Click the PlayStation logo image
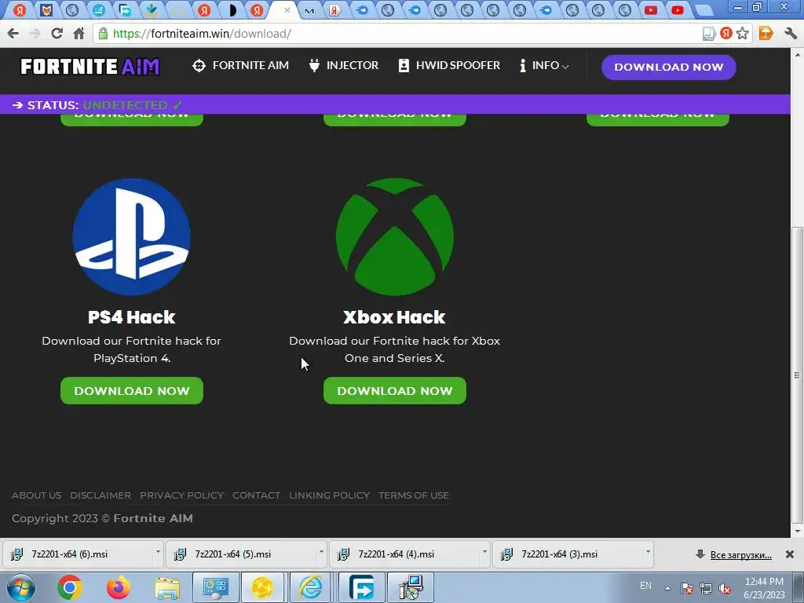This screenshot has width=804, height=603. click(132, 236)
